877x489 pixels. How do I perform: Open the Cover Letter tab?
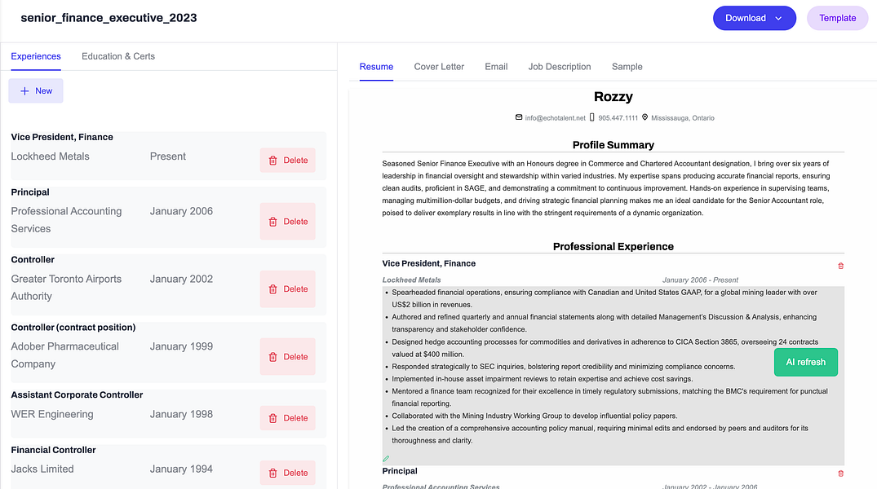pyautogui.click(x=439, y=67)
